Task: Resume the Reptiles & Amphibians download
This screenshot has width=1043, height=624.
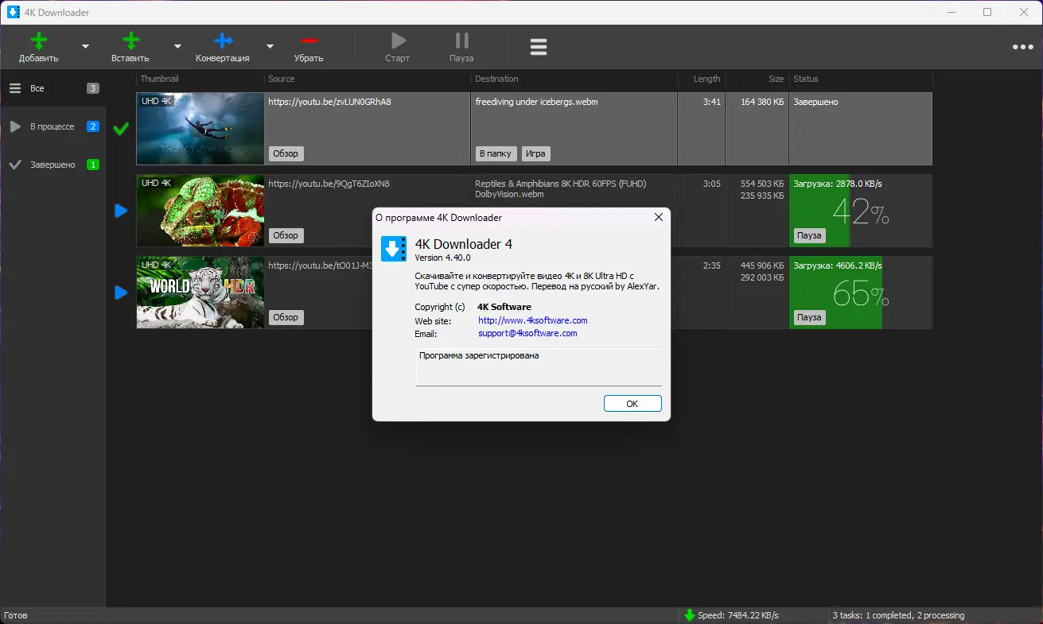Action: [120, 211]
